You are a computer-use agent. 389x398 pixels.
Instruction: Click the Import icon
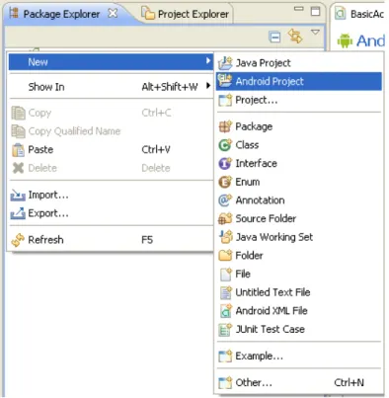coord(18,195)
